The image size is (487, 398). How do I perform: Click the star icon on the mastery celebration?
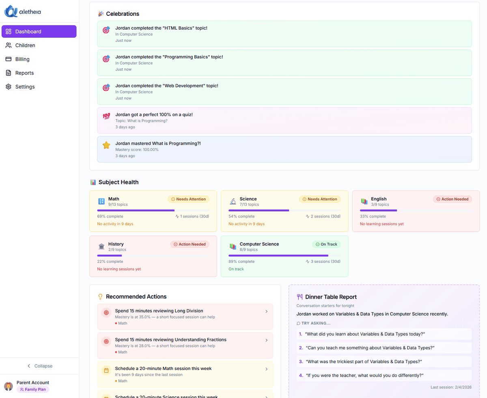(x=106, y=145)
